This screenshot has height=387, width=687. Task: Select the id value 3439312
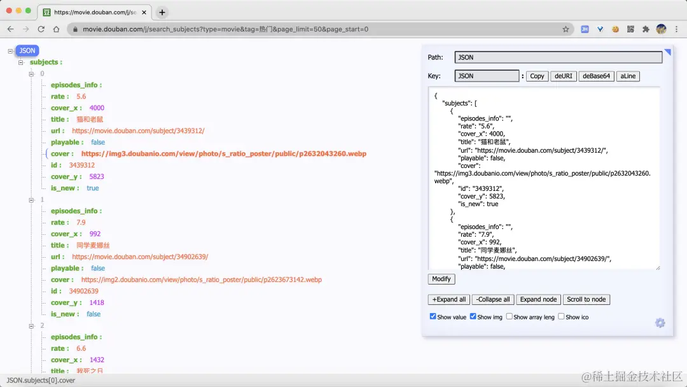(x=81, y=165)
